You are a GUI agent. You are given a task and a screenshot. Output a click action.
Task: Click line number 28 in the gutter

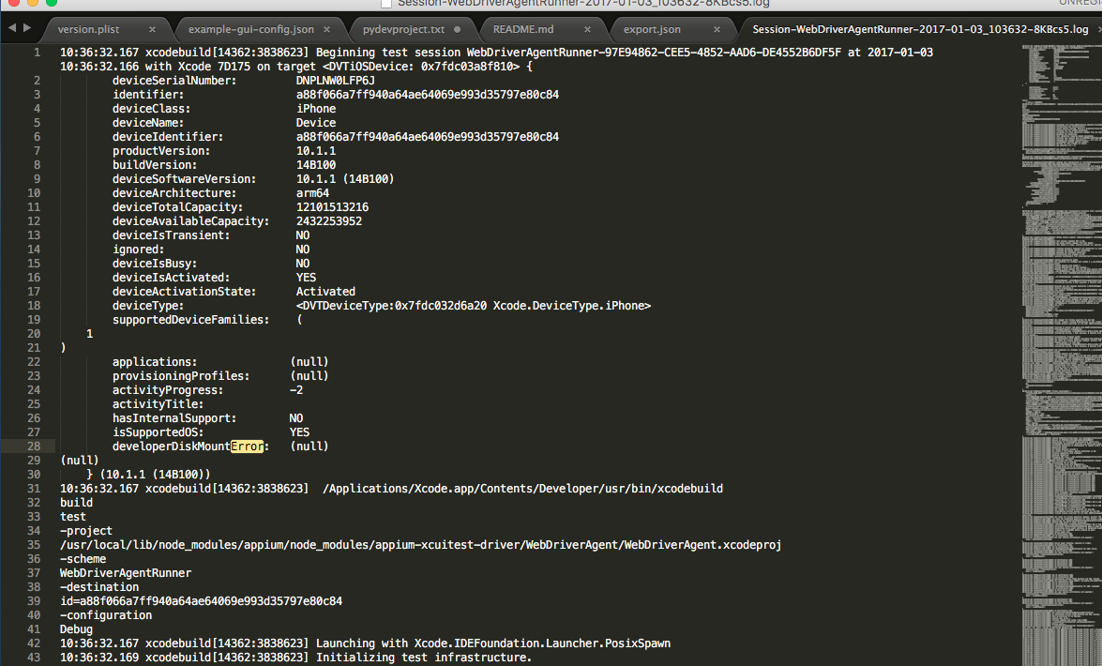pos(34,447)
